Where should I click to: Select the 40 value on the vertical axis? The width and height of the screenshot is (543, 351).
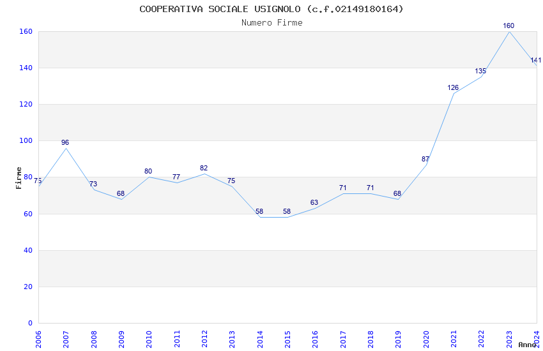pyautogui.click(x=28, y=250)
